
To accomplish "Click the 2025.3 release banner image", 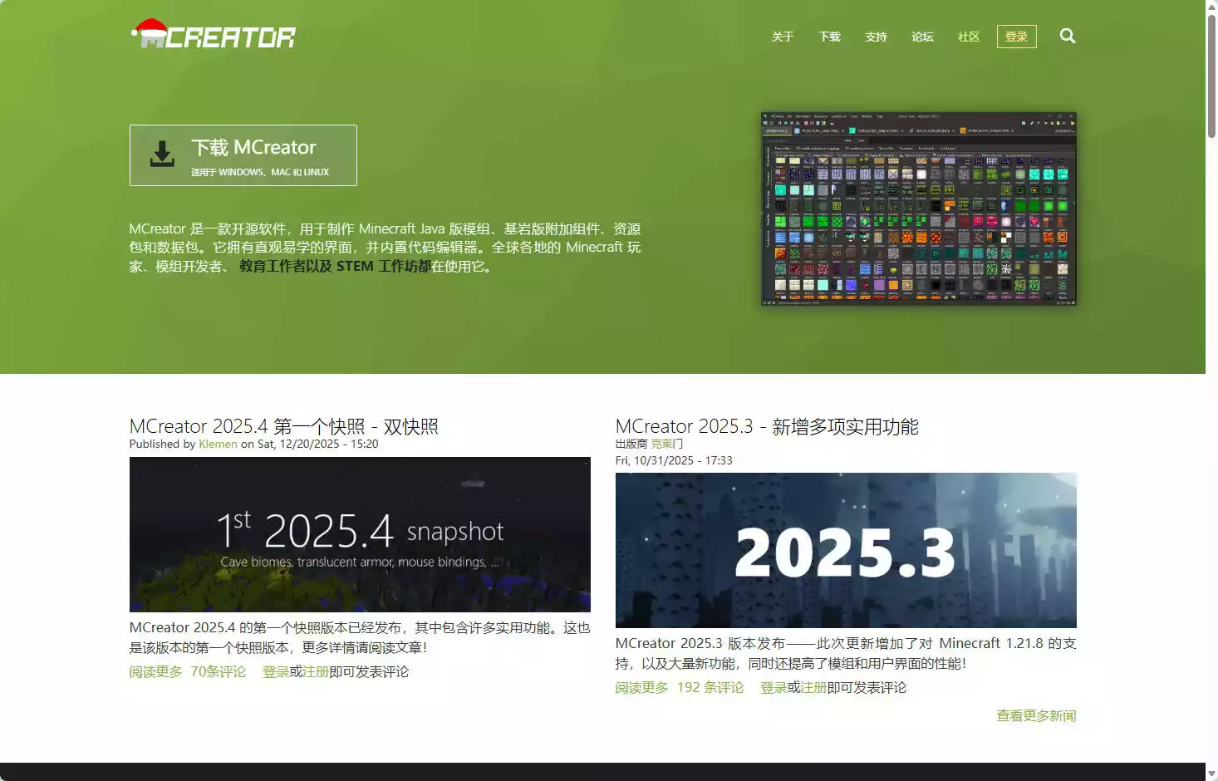I will 846,550.
